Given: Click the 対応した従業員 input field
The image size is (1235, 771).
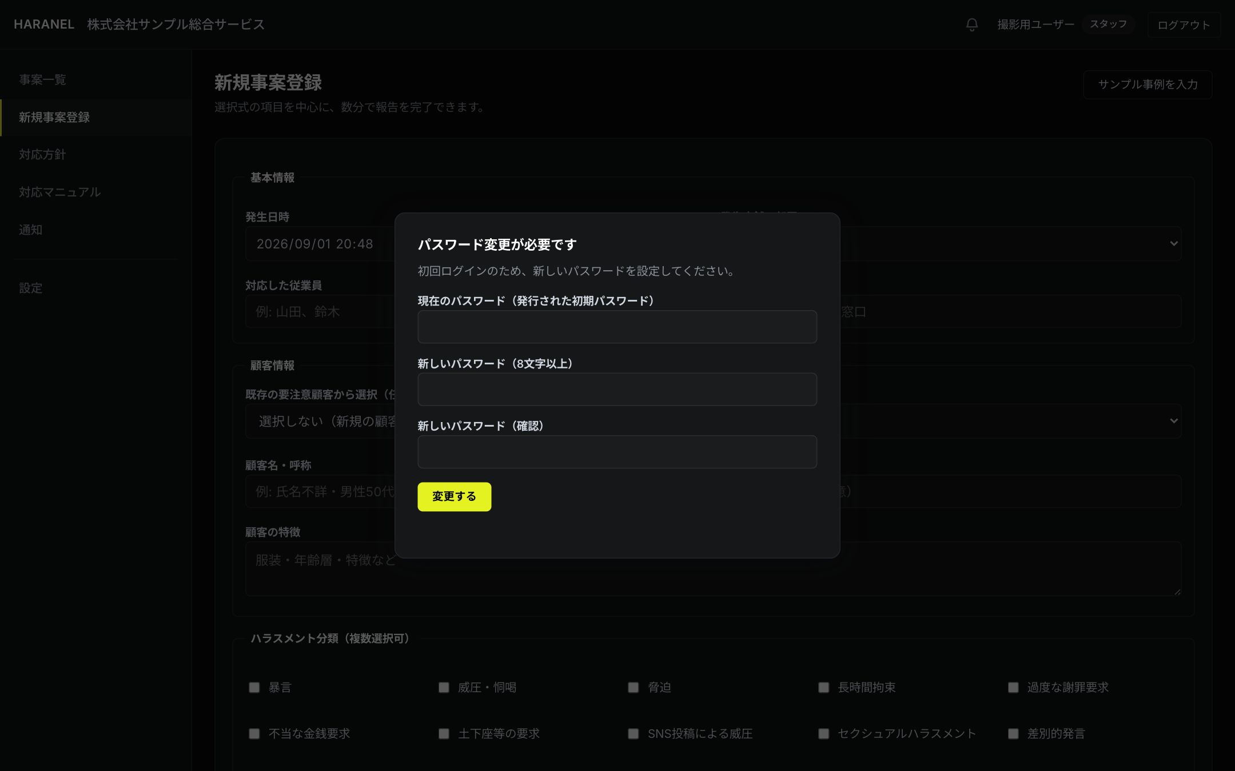Looking at the screenshot, I should tap(320, 311).
